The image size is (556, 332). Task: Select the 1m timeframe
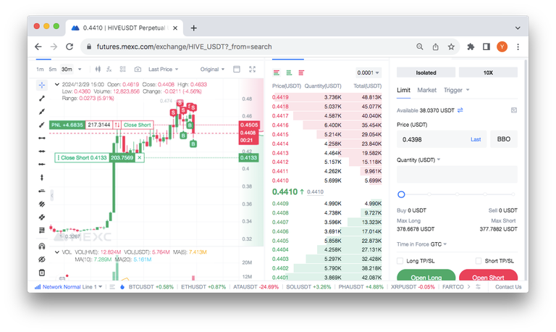pyautogui.click(x=40, y=70)
